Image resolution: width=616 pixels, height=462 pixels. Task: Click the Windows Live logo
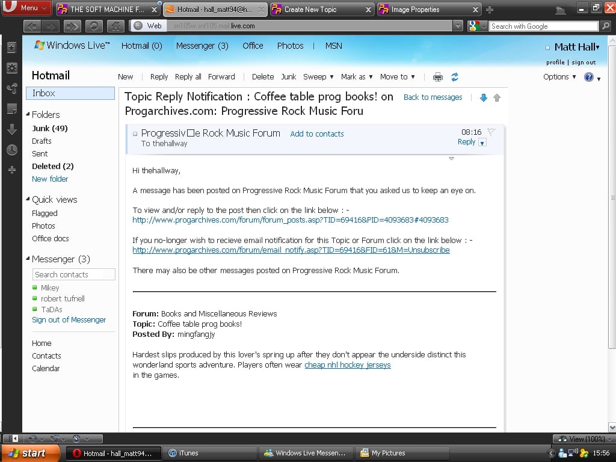72,45
